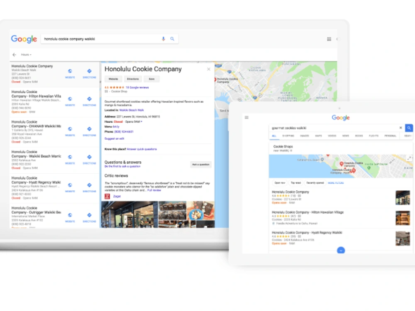Open the Hours filter dropdown
Viewport: 415px width, 311px height.
click(x=26, y=55)
